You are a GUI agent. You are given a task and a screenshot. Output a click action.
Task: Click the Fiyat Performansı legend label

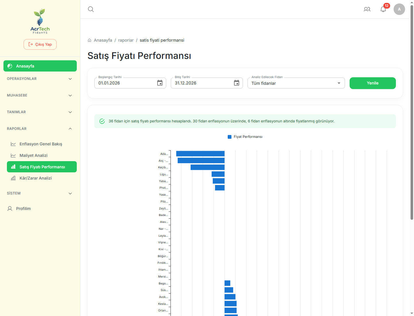point(248,137)
